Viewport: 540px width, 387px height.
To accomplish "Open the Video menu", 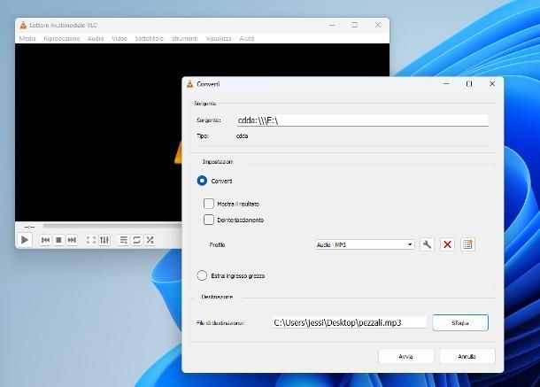I will (x=120, y=38).
